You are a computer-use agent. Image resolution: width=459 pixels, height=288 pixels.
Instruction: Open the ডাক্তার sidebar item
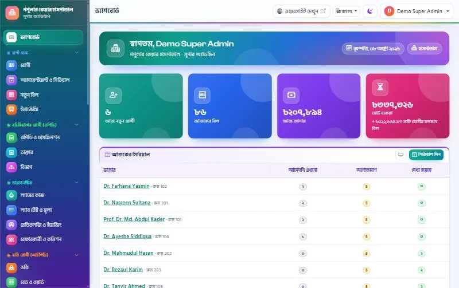tap(44, 152)
